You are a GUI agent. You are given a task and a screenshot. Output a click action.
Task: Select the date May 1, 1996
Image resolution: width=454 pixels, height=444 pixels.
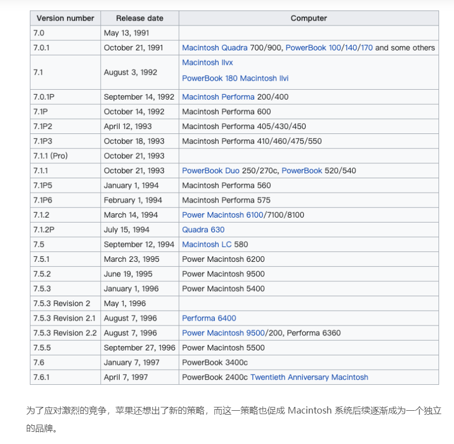[x=125, y=303]
